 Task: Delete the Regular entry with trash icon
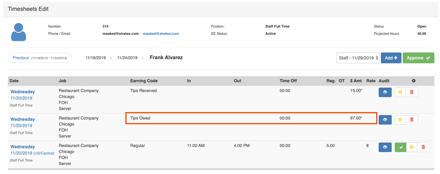(x=423, y=147)
